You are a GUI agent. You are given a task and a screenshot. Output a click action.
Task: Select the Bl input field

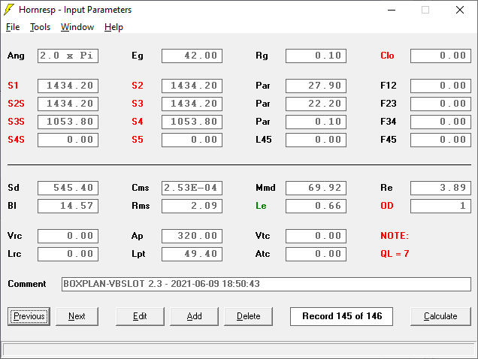[x=68, y=206]
